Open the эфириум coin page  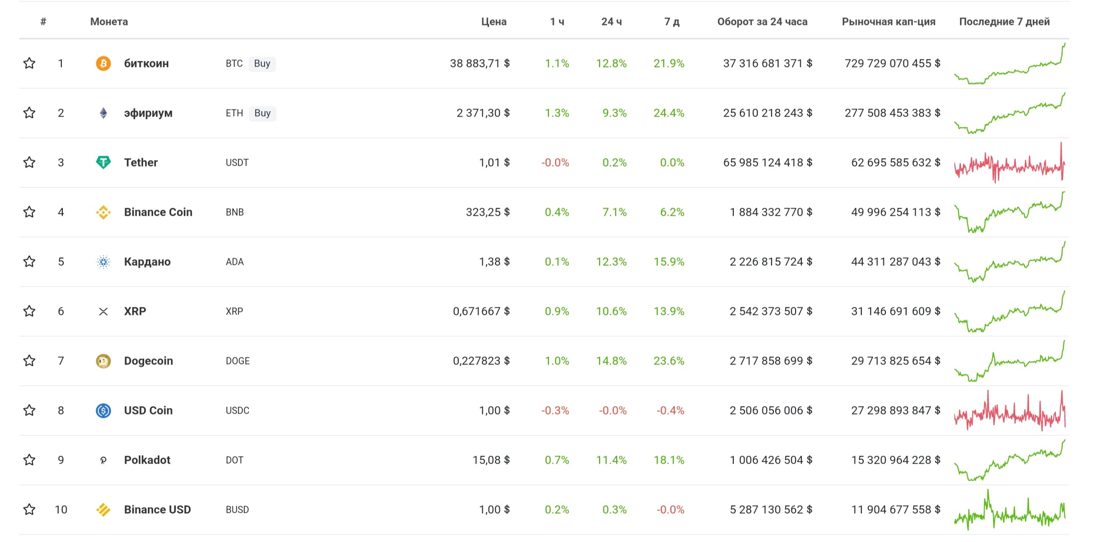point(148,113)
